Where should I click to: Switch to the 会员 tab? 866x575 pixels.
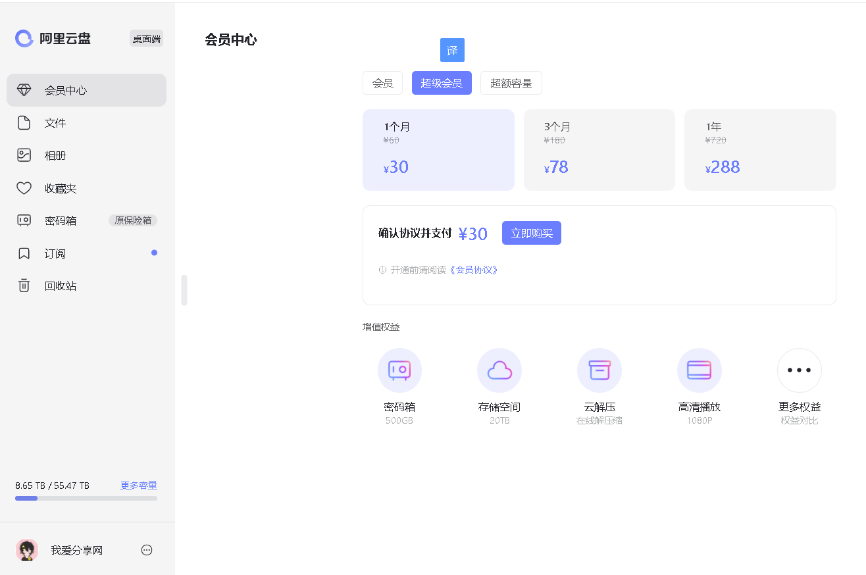click(x=382, y=83)
